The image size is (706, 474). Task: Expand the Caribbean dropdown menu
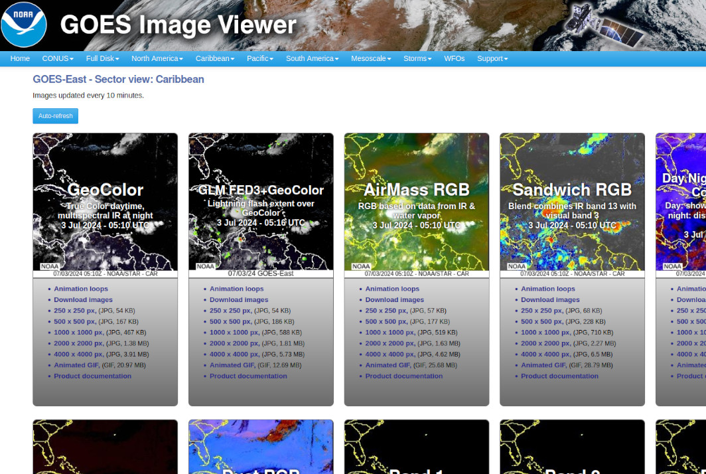tap(214, 58)
